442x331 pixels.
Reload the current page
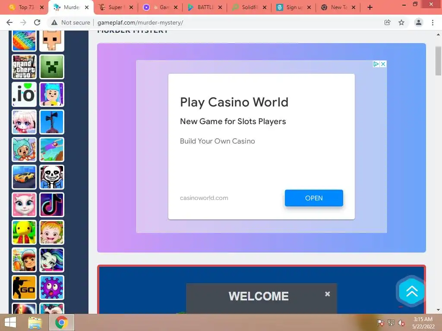[x=37, y=22]
